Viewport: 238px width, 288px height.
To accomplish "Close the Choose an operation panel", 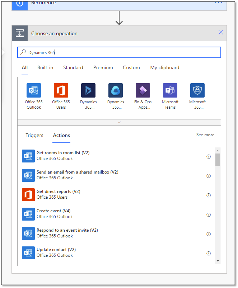I will tap(221, 32).
